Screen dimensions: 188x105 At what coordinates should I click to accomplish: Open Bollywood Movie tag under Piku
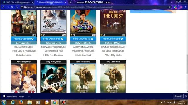[x=23, y=43]
